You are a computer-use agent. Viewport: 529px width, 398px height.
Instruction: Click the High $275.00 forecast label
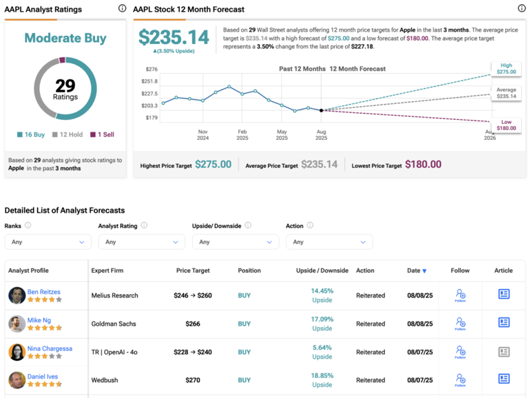tap(506, 68)
